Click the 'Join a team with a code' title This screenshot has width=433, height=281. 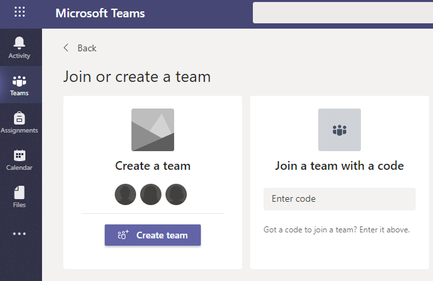click(x=340, y=166)
